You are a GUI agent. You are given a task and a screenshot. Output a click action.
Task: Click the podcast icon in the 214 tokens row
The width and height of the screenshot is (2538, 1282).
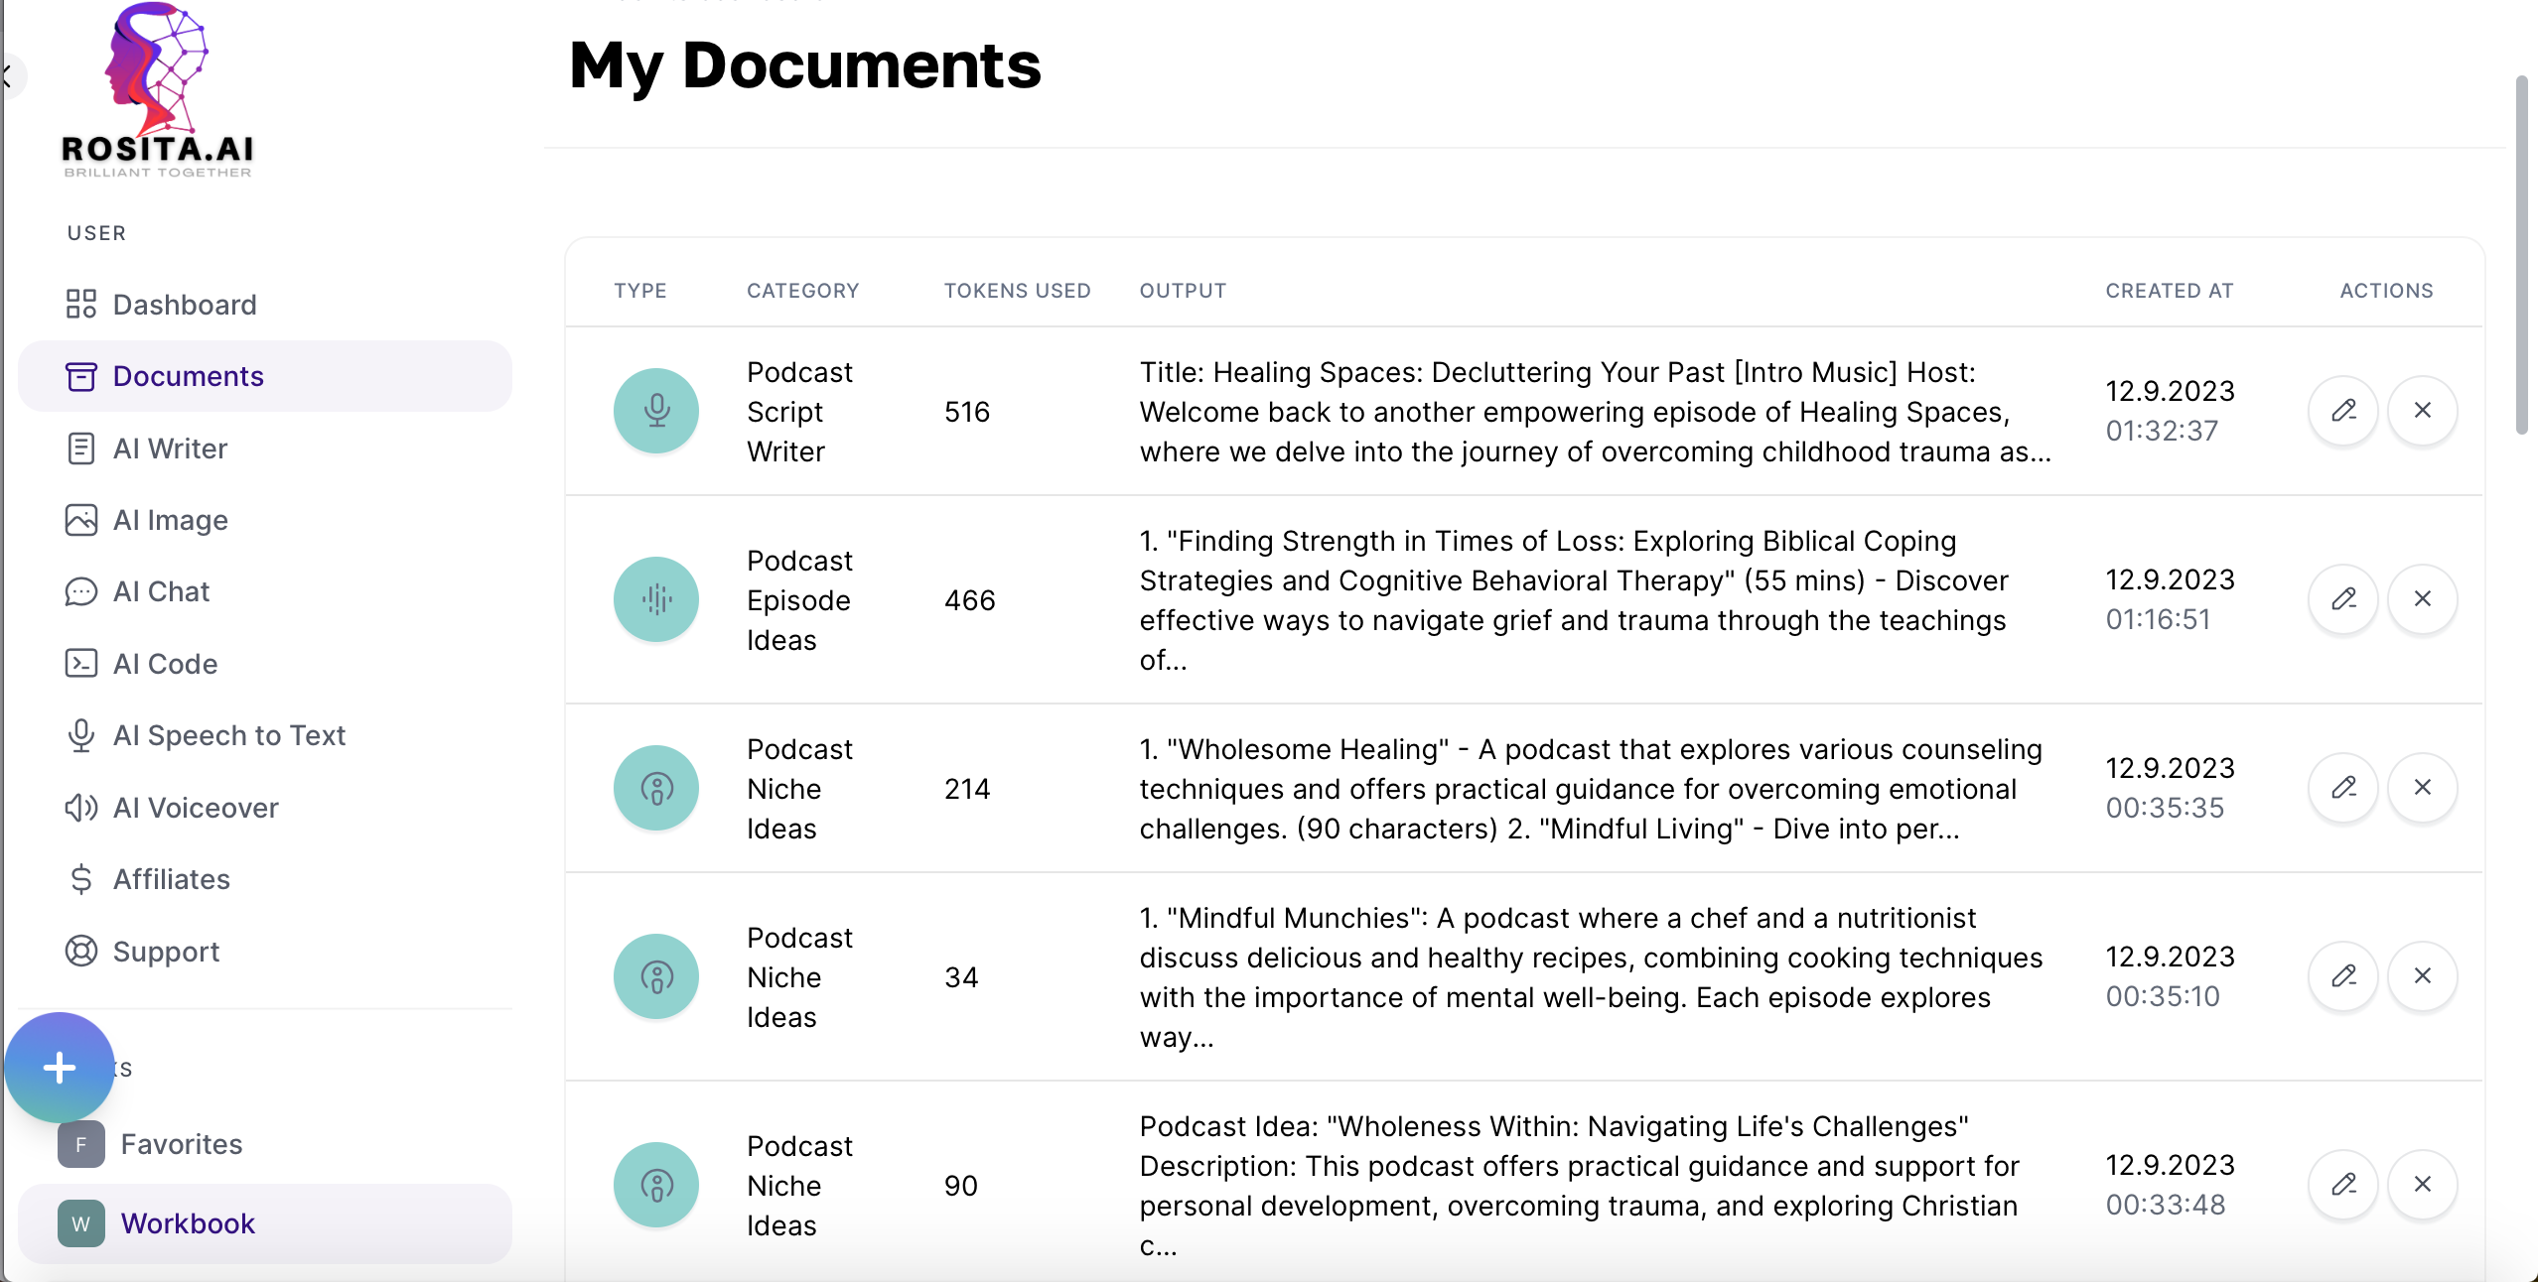656,788
